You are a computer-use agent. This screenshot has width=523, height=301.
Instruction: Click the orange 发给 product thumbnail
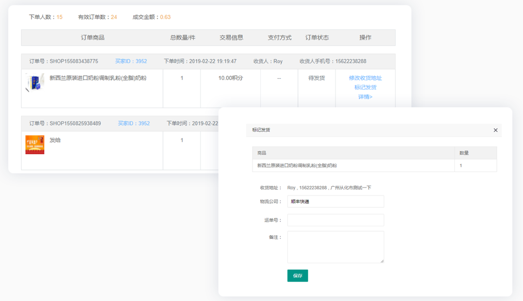pyautogui.click(x=35, y=145)
